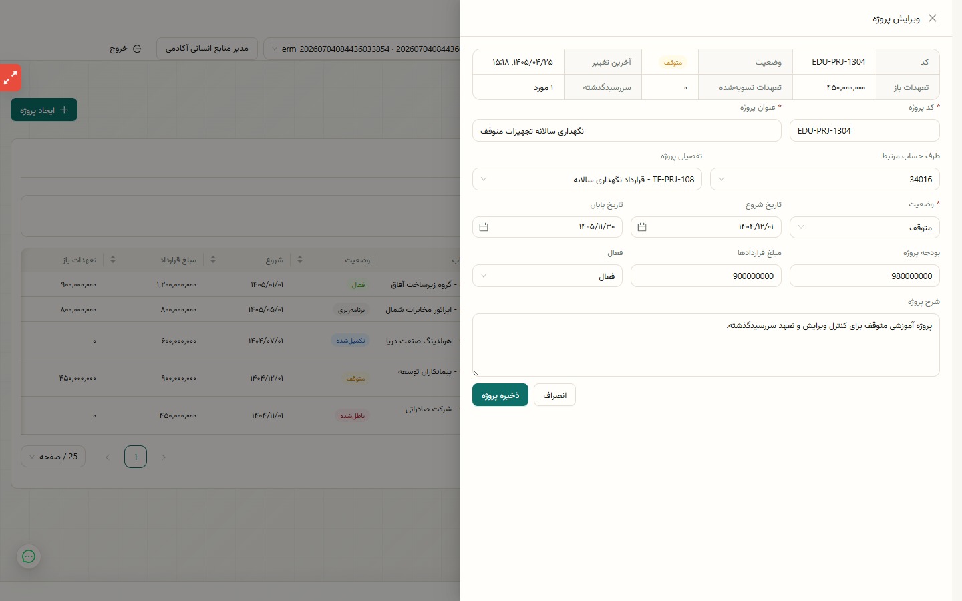Screen dimensions: 962x601
Task: Select page 1 in pagination
Action: (136, 457)
